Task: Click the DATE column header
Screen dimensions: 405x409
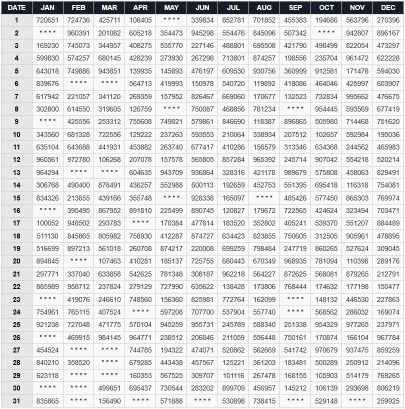Action: 16,7
